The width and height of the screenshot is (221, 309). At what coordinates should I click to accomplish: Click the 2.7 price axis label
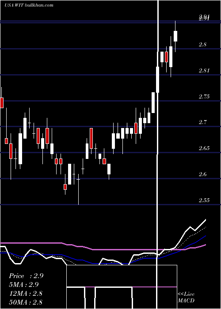(202, 122)
